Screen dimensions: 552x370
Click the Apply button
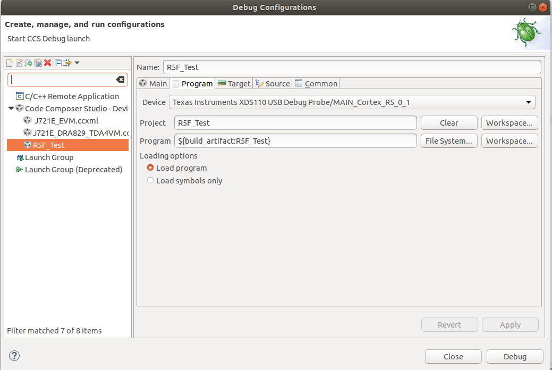click(510, 324)
